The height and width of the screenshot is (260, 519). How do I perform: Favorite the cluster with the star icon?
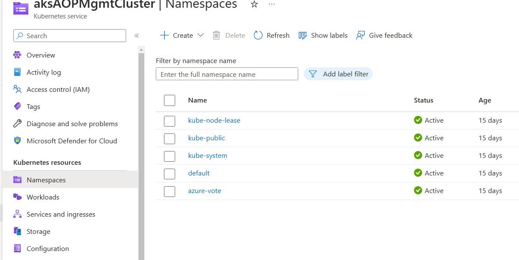(x=254, y=4)
